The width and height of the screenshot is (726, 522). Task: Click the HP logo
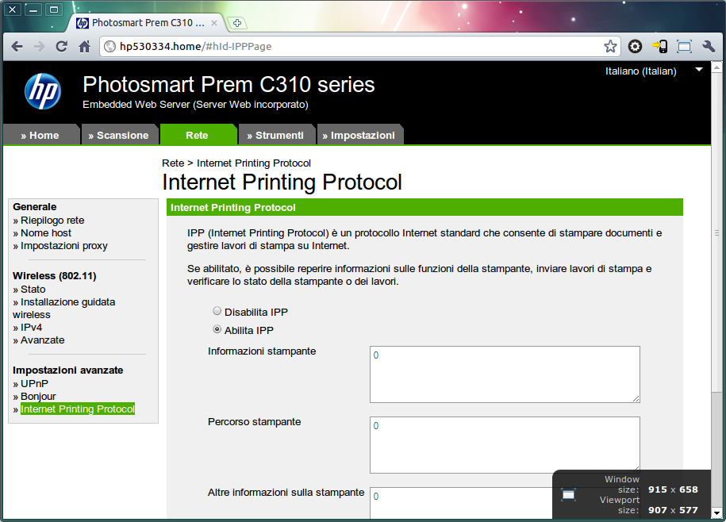(43, 91)
